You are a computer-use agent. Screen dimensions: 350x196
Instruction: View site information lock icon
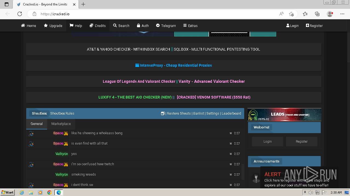coord(34,14)
